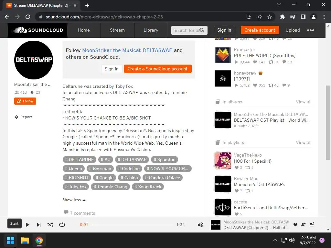Mute the player volume

pos(200,225)
